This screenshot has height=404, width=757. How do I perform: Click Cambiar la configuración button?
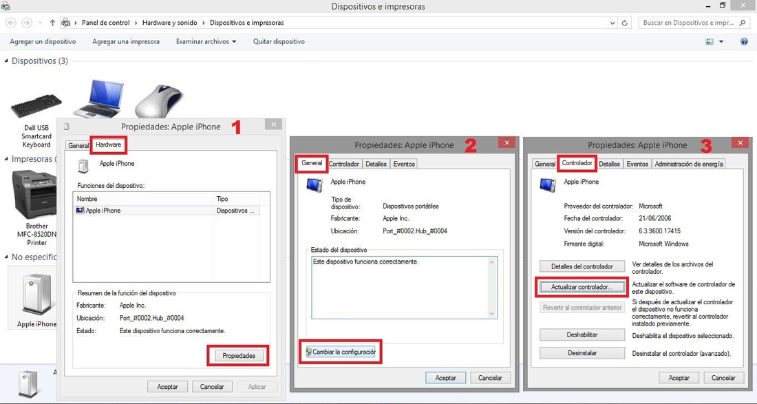point(341,352)
